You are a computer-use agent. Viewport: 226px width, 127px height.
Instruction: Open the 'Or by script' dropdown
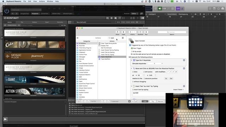136,52
